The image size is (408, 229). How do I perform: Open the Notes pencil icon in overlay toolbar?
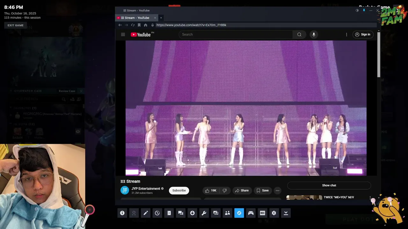(146, 213)
